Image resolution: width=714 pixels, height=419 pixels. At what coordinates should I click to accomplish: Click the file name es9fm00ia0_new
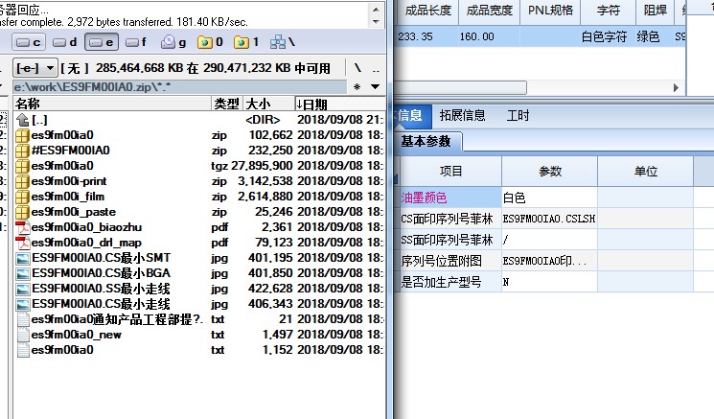coord(76,335)
